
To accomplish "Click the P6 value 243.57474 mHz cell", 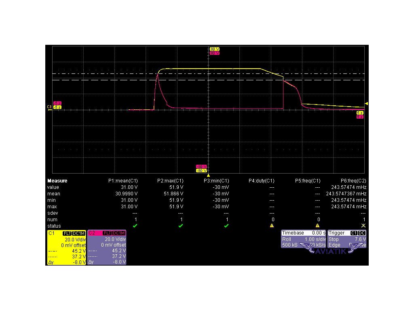I will [349, 187].
